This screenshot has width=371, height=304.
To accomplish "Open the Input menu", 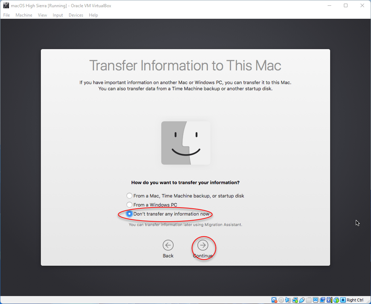I will point(58,15).
